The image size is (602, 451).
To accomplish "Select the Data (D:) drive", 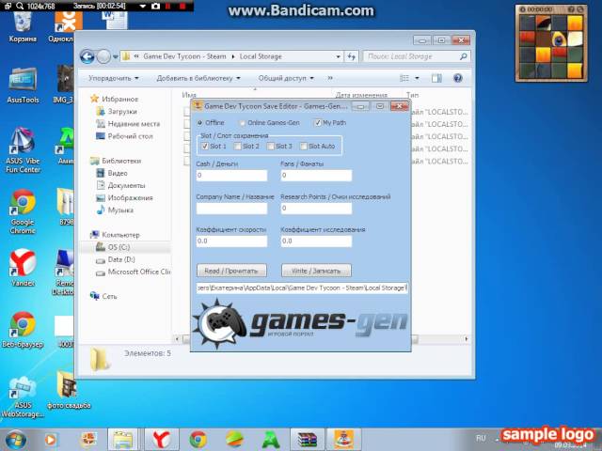I will click(115, 259).
